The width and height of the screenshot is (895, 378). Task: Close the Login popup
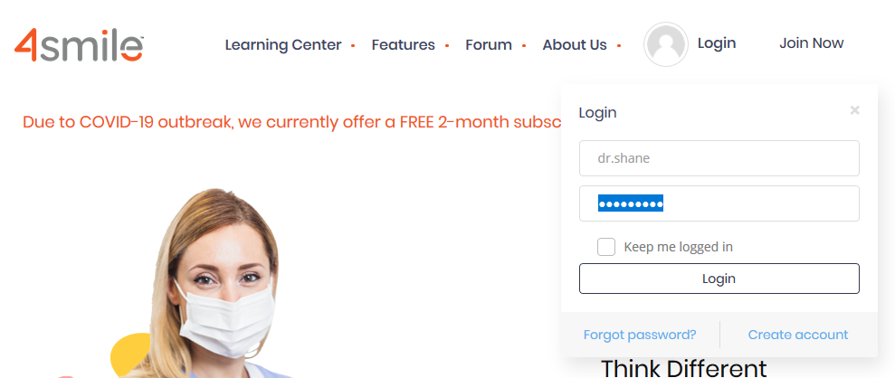point(854,110)
